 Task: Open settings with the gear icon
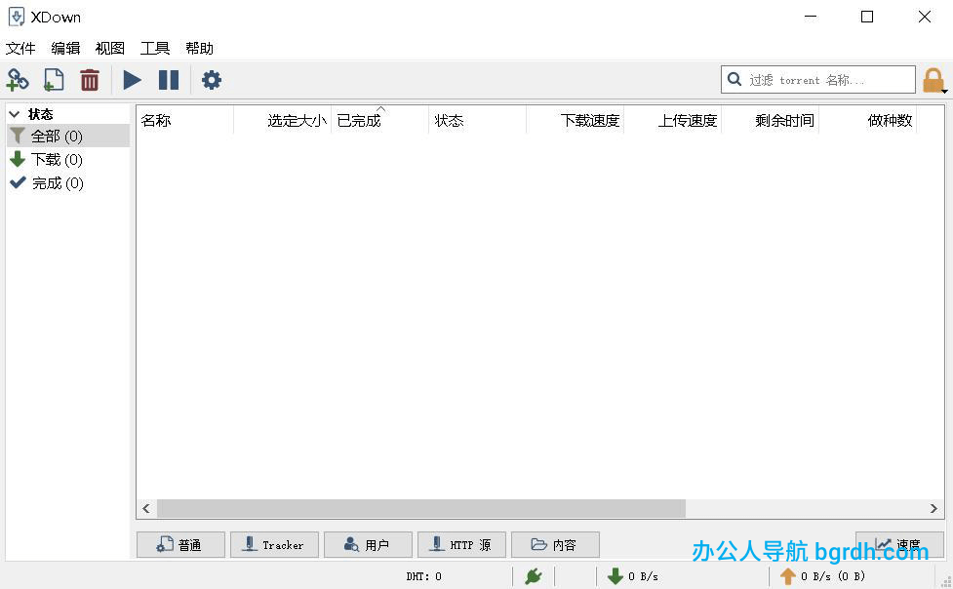click(212, 80)
